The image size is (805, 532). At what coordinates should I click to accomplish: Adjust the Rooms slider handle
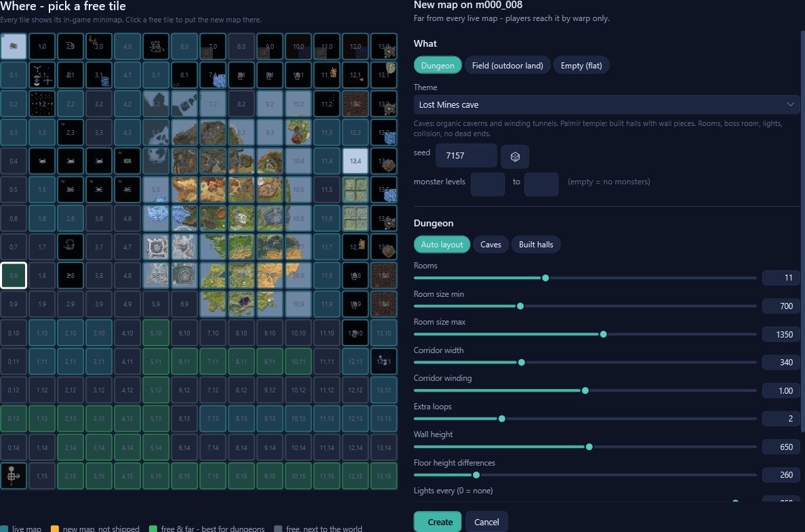[545, 278]
